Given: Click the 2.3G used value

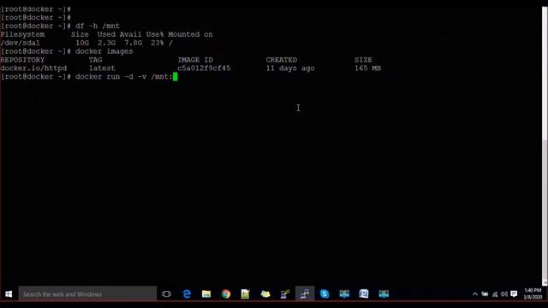Looking at the screenshot, I should pyautogui.click(x=106, y=43).
